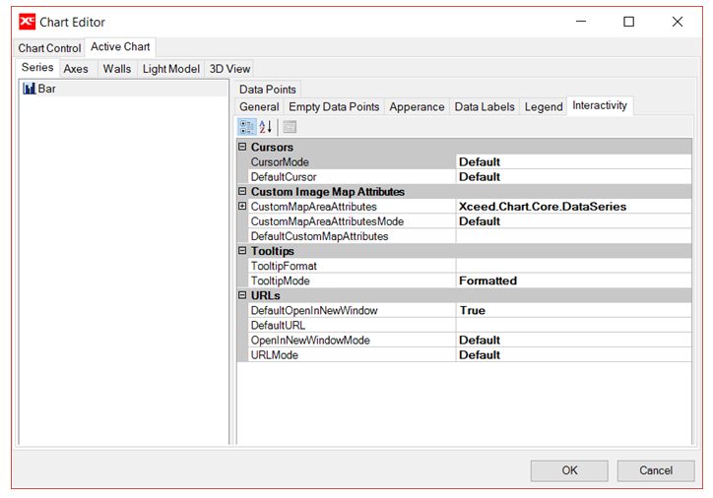This screenshot has height=498, width=713.
Task: Switch to the Apperance tab
Action: coord(417,106)
